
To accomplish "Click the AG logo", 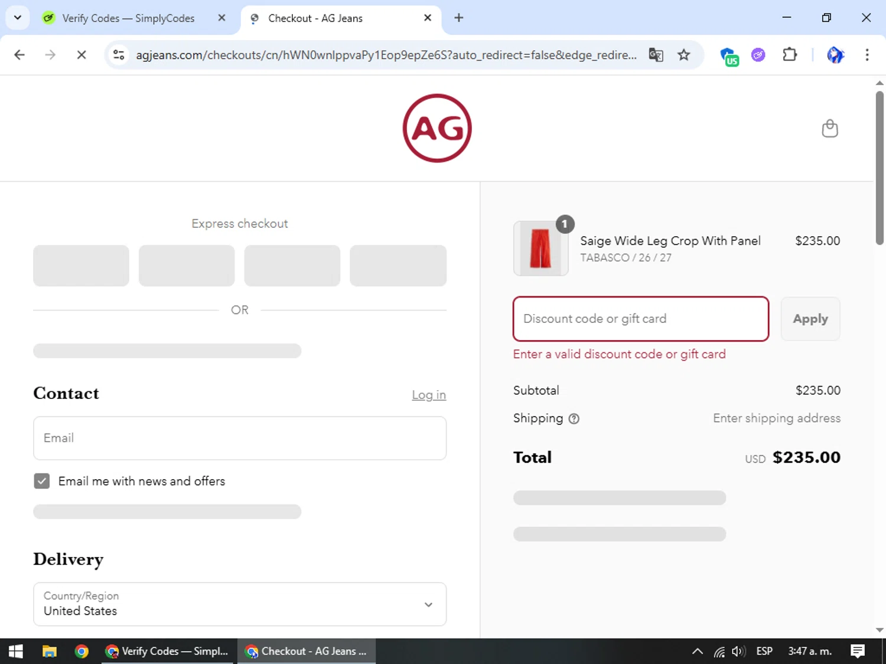I will (x=437, y=128).
